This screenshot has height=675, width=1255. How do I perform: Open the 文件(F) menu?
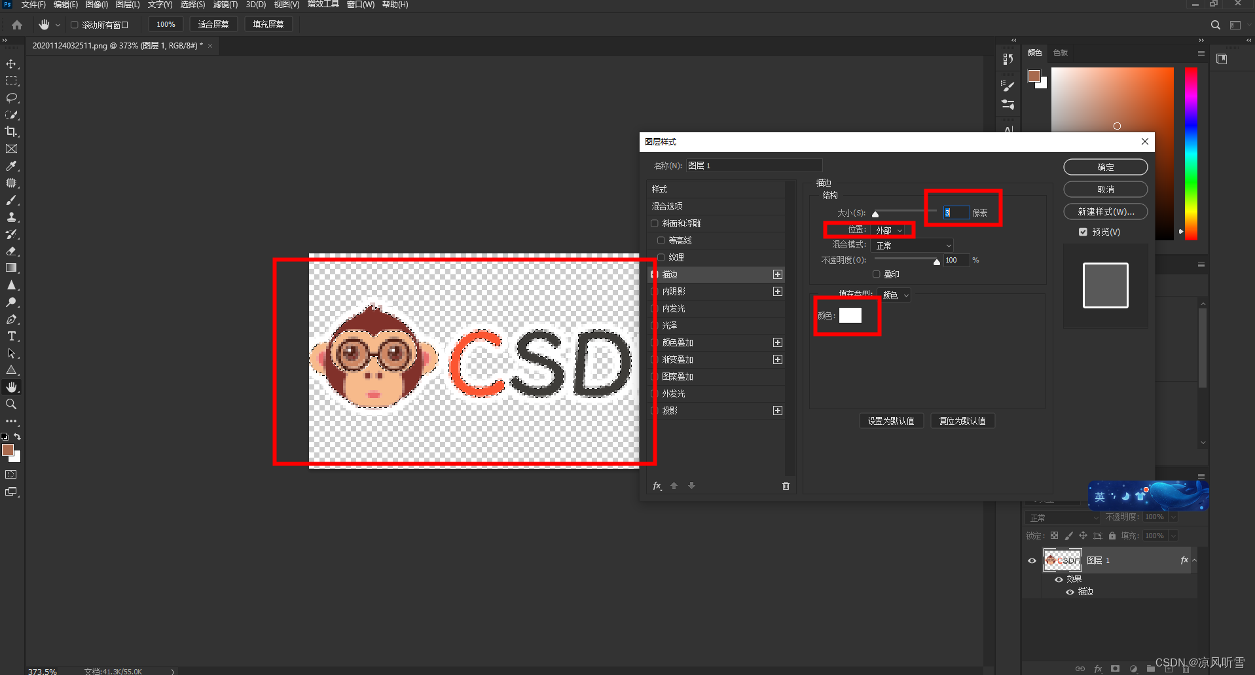(33, 5)
